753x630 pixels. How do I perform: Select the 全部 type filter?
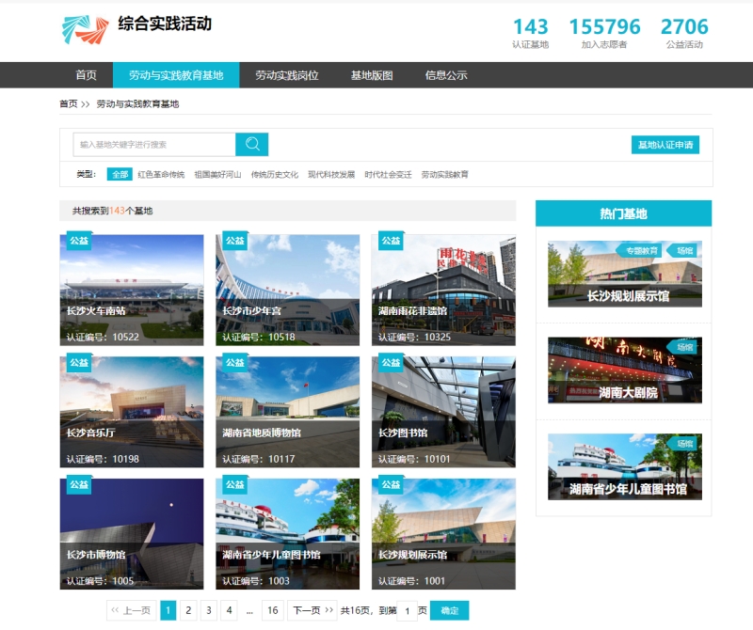(120, 174)
